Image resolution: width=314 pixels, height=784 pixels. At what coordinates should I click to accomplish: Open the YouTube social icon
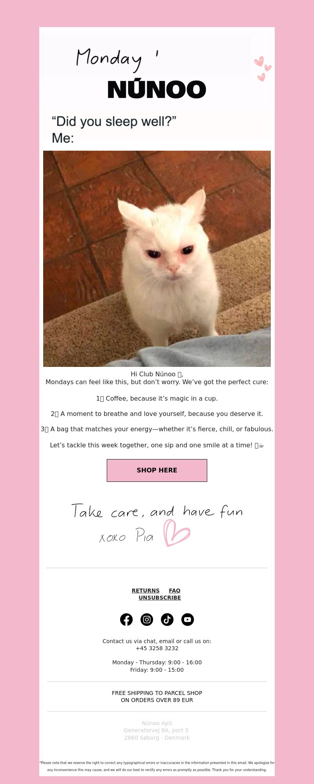tap(188, 620)
